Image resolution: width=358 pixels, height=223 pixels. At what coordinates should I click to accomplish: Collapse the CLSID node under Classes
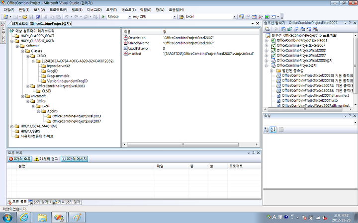coord(28,56)
